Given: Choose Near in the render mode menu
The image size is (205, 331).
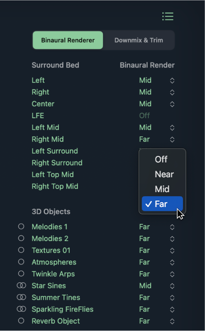Looking at the screenshot, I should (x=162, y=174).
